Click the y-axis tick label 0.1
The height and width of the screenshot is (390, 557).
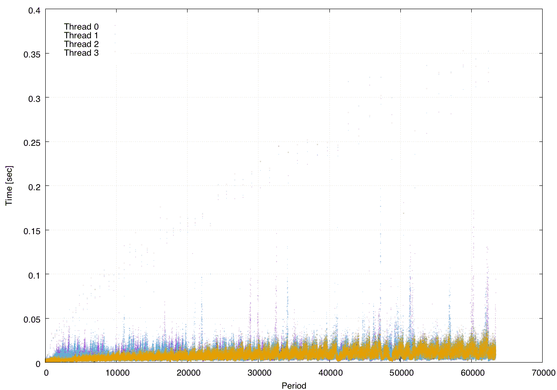[x=34, y=275]
